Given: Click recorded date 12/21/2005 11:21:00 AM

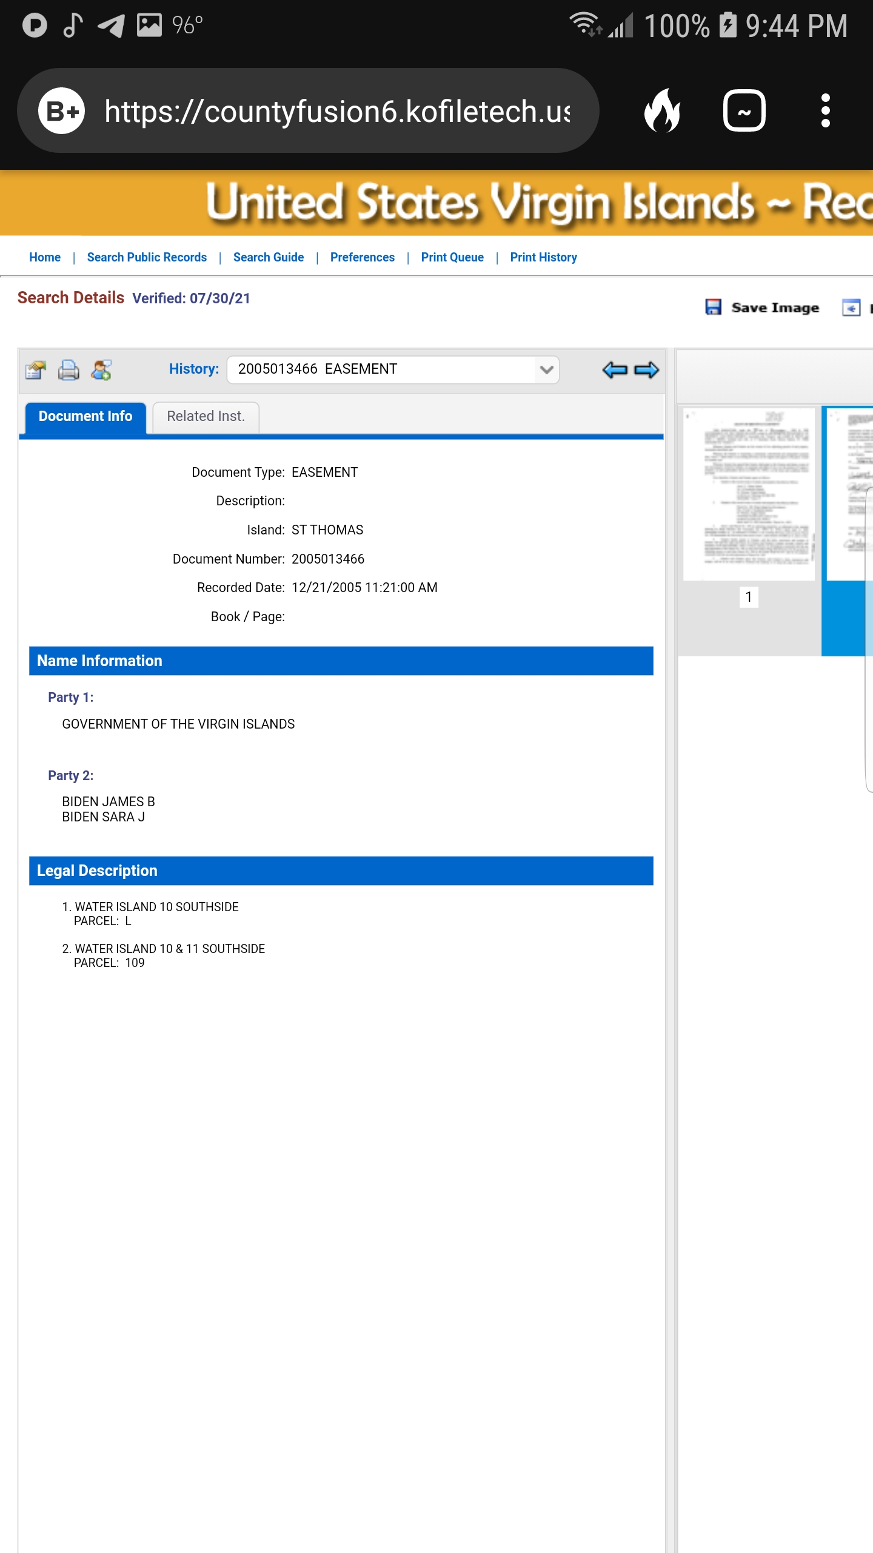Looking at the screenshot, I should pos(364,588).
